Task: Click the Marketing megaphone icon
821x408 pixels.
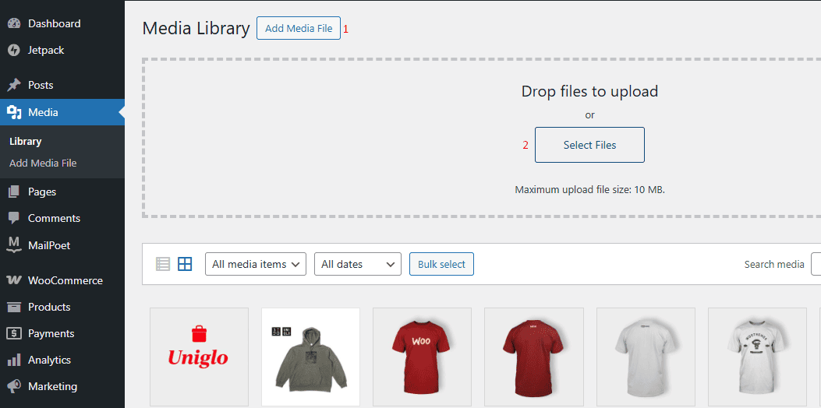Action: point(14,387)
